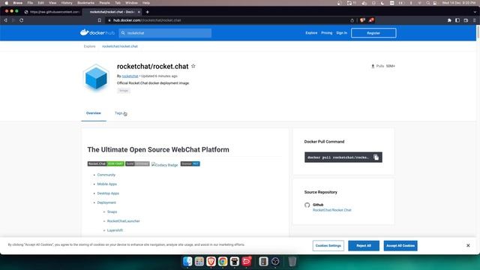480x270 pixels.
Task: Click the address bar URL
Action: click(x=147, y=20)
